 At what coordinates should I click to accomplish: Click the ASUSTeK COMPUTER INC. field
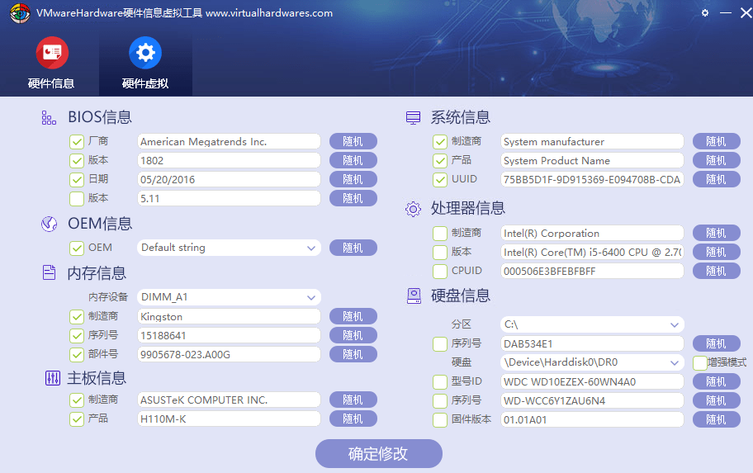click(229, 400)
